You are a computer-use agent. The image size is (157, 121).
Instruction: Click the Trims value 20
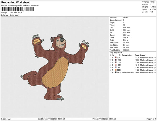coord(124,25)
